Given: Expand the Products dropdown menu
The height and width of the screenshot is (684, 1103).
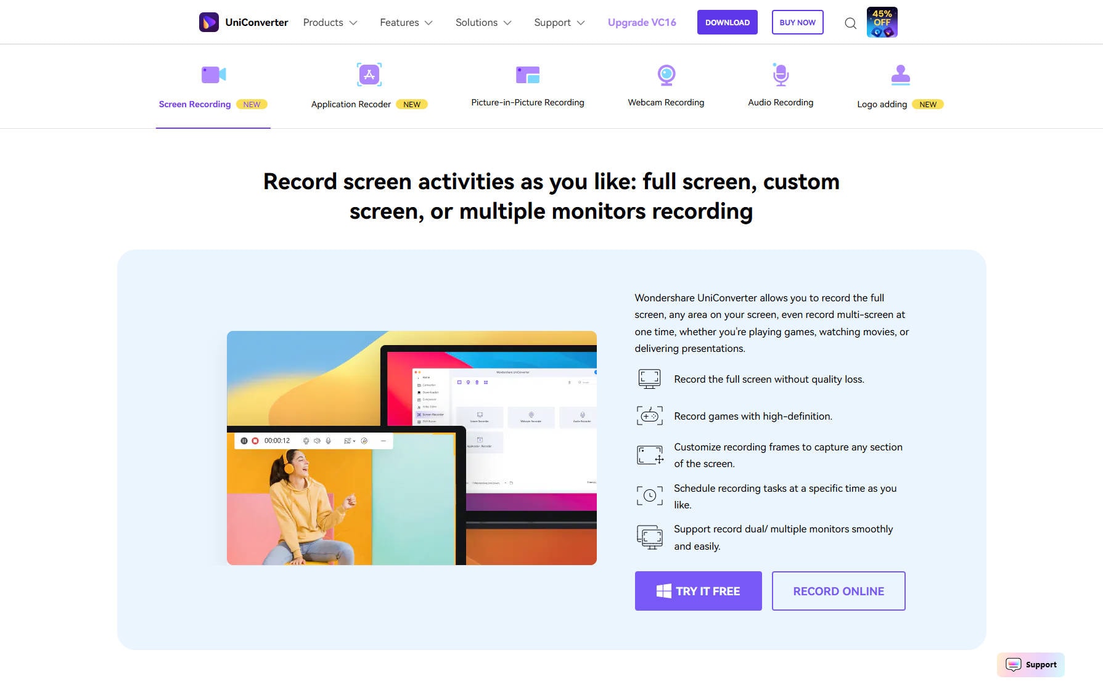Looking at the screenshot, I should (330, 23).
